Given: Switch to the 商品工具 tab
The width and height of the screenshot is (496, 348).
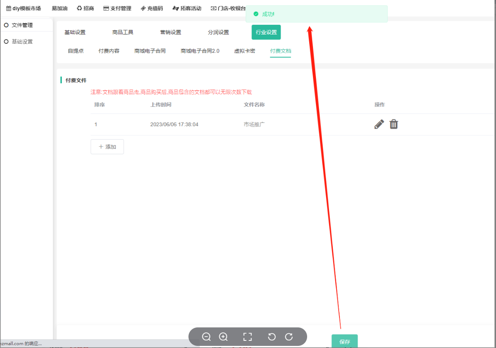Looking at the screenshot, I should click(123, 32).
